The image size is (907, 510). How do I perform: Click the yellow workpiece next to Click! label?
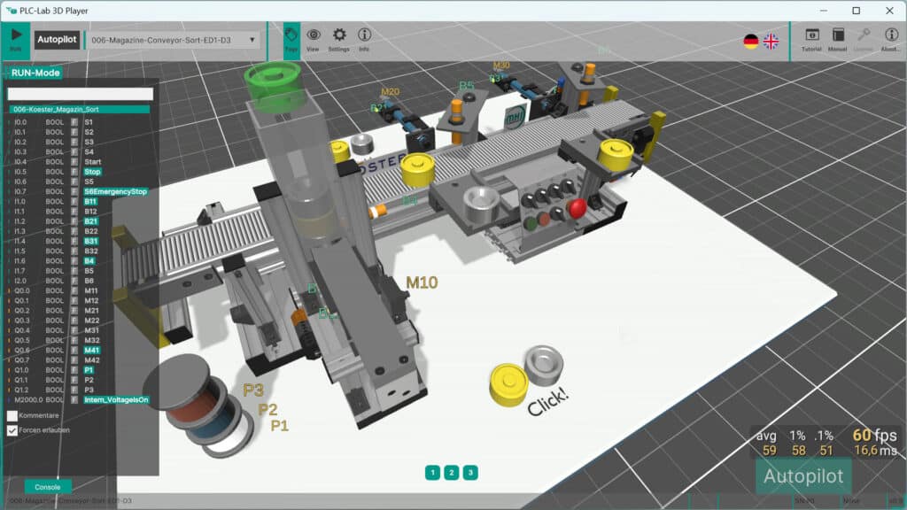tap(508, 384)
